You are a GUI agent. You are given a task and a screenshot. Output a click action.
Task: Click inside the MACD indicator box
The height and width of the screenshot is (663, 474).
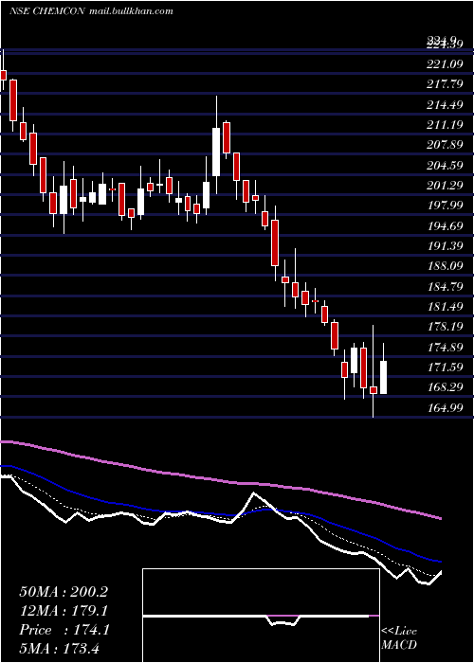coord(261,616)
